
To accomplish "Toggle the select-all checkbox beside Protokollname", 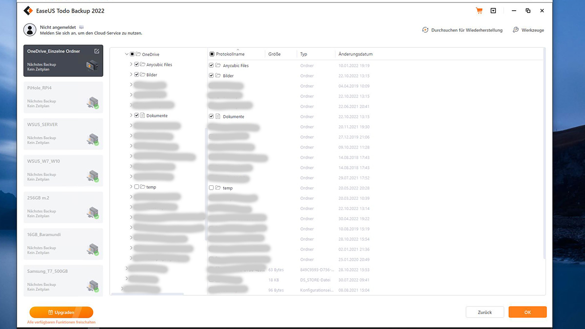I will click(x=212, y=54).
